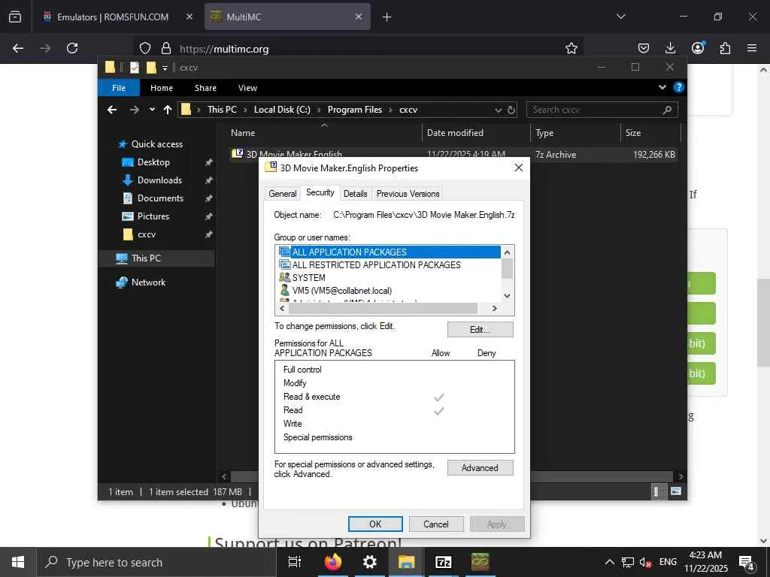This screenshot has height=577, width=770.
Task: Switch to Details tab in Properties
Action: click(x=355, y=194)
